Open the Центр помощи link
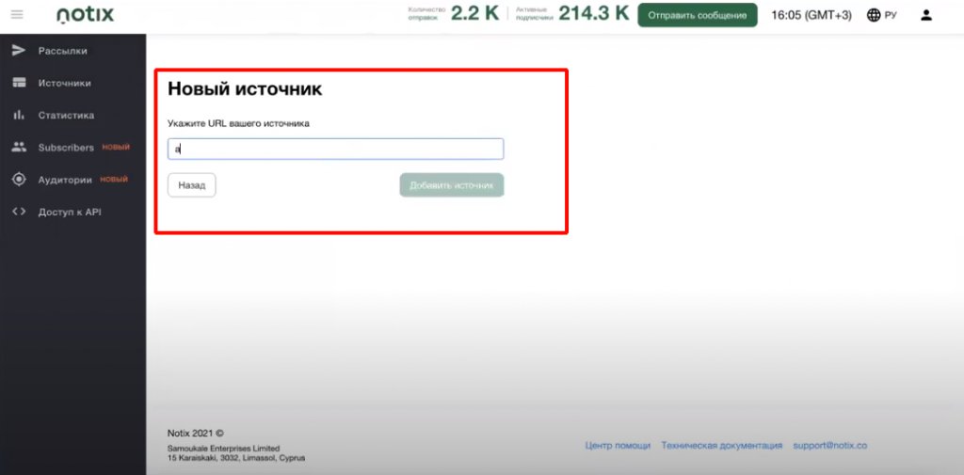The image size is (964, 475). (618, 446)
